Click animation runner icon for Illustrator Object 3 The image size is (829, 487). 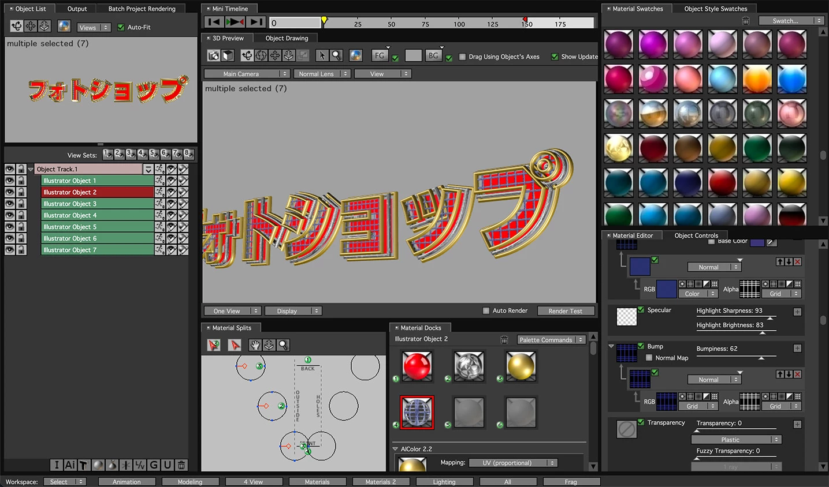pyautogui.click(x=159, y=204)
